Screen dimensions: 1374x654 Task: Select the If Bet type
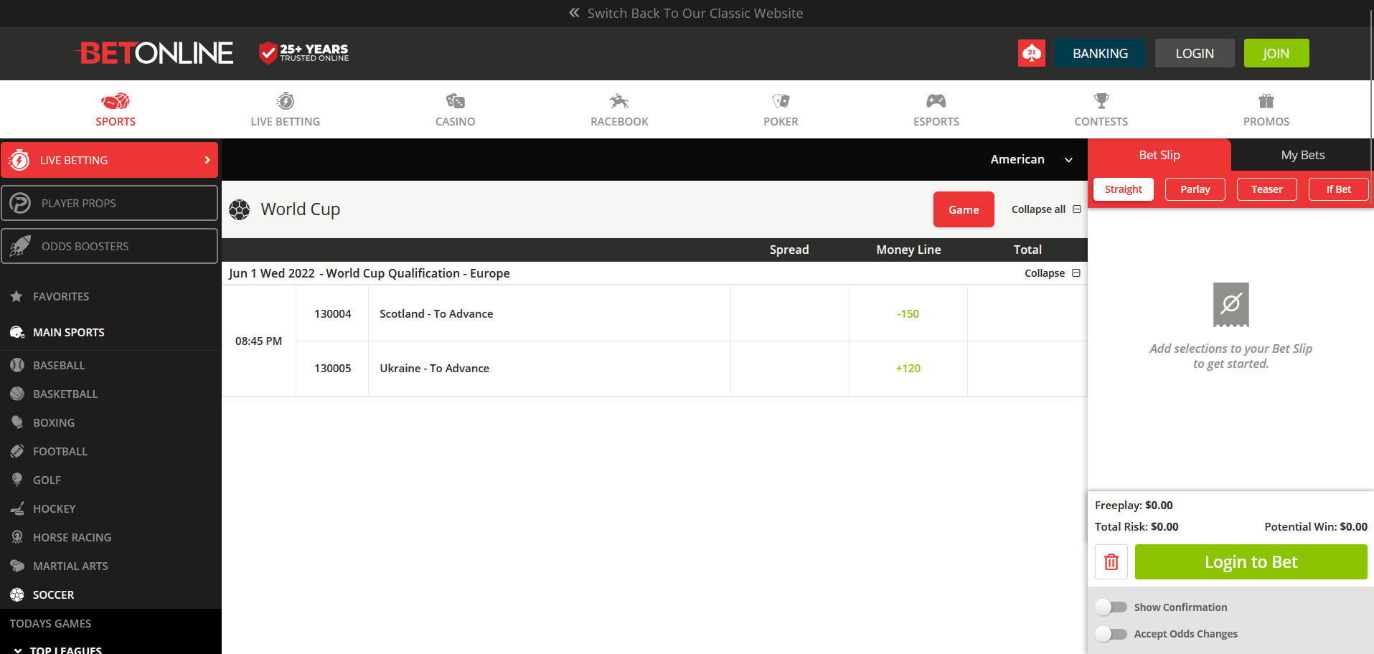pyautogui.click(x=1339, y=189)
